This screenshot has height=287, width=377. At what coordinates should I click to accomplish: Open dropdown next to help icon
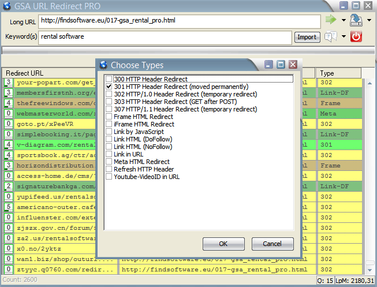(344, 36)
